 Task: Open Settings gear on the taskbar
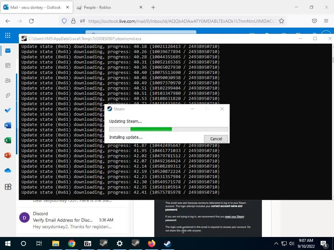point(119,243)
